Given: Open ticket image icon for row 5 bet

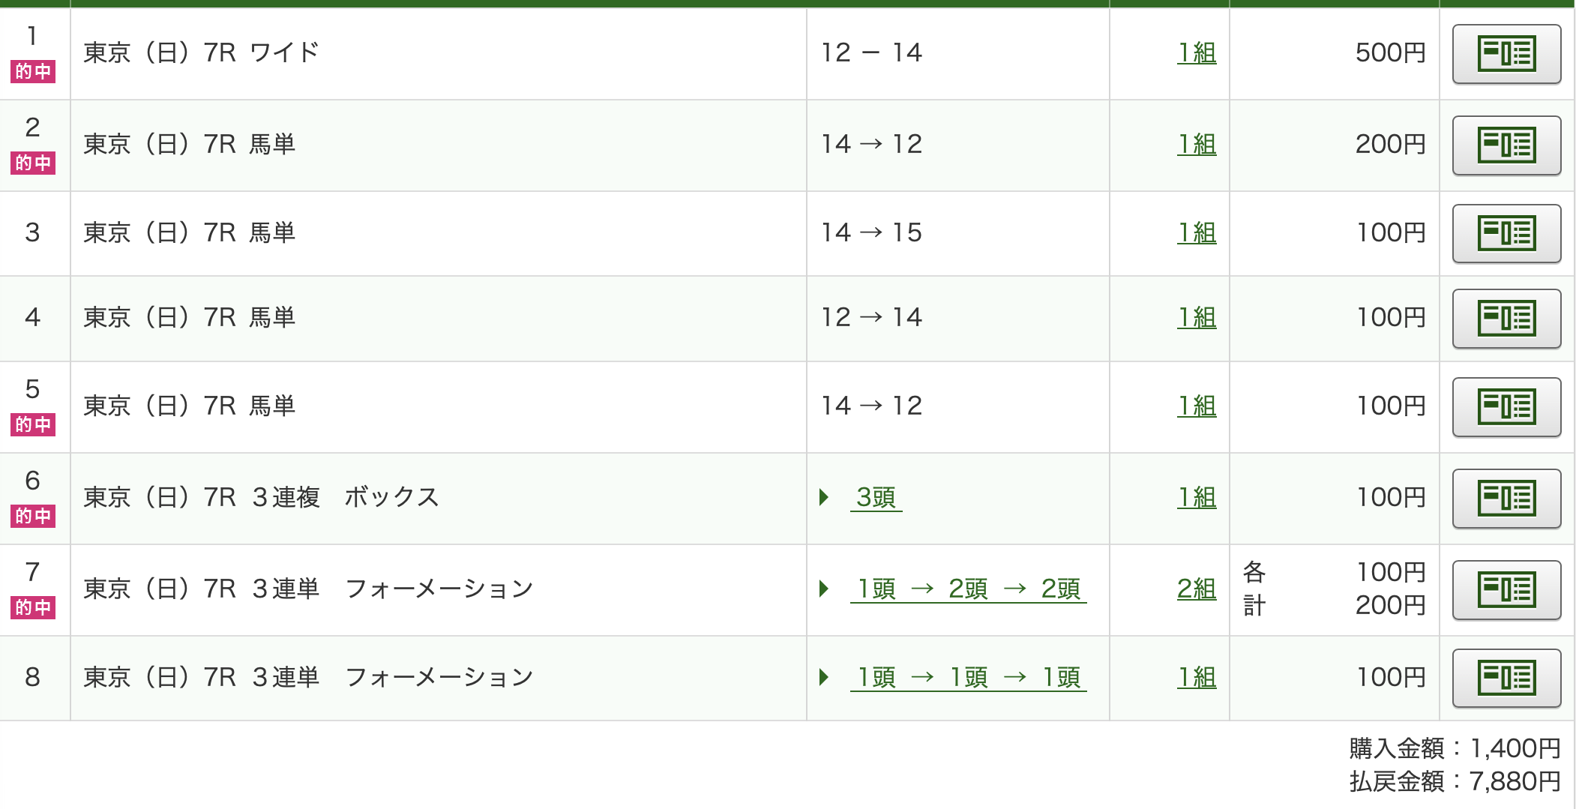Looking at the screenshot, I should [1506, 407].
